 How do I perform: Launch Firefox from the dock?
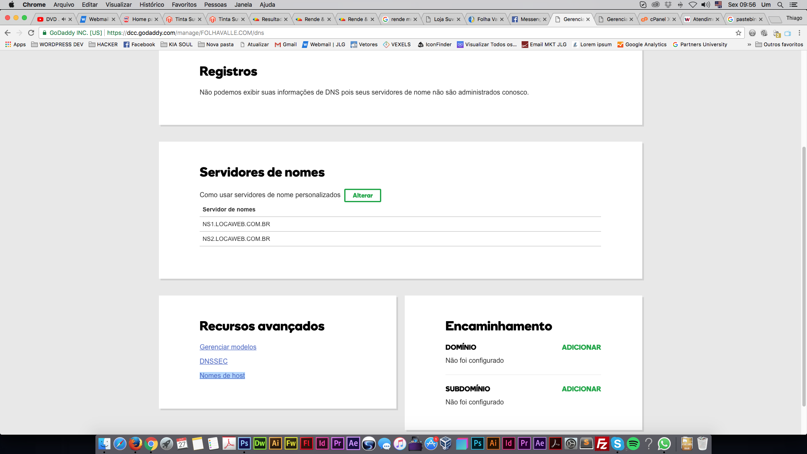135,443
